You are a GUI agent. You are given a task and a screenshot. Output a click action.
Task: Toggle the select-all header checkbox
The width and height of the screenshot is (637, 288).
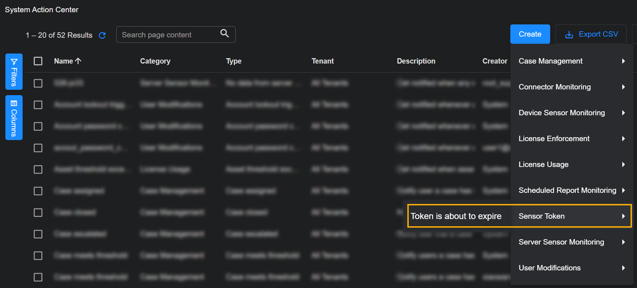(38, 61)
